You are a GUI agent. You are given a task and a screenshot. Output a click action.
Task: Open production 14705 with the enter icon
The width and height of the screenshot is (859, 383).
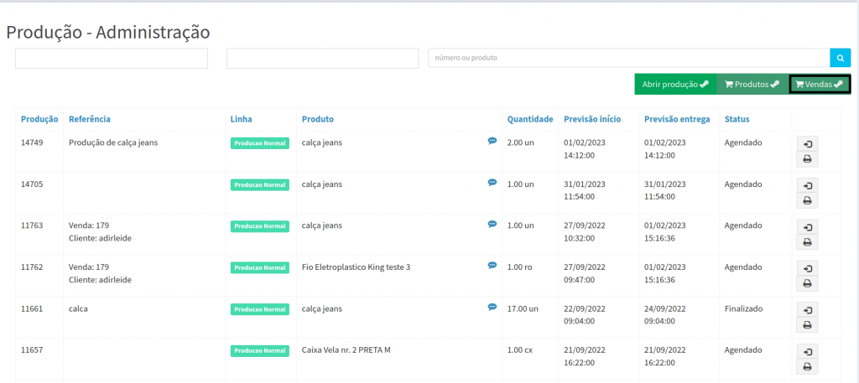807,185
